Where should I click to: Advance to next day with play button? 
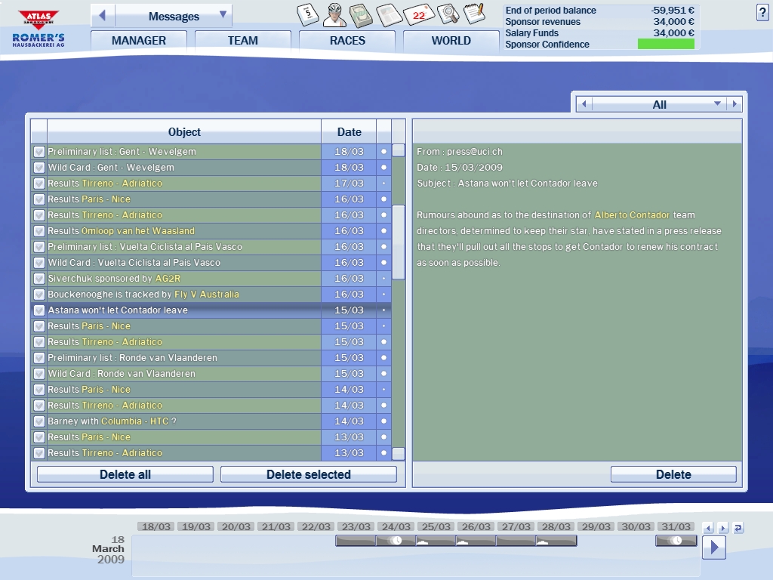[713, 547]
